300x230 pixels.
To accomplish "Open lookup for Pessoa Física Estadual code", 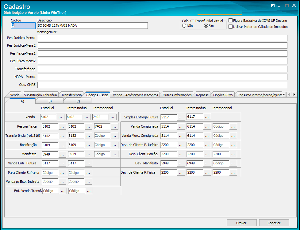I will click(x=62, y=126).
